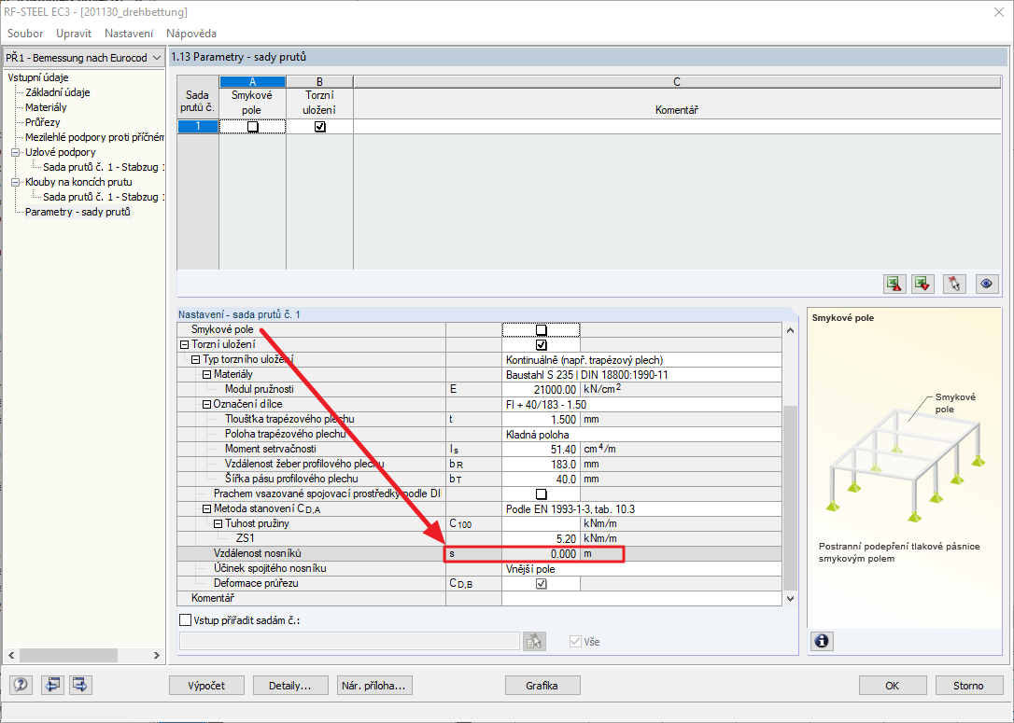This screenshot has width=1014, height=723.
Task: Select Průřezy in the navigator
Action: [x=43, y=122]
